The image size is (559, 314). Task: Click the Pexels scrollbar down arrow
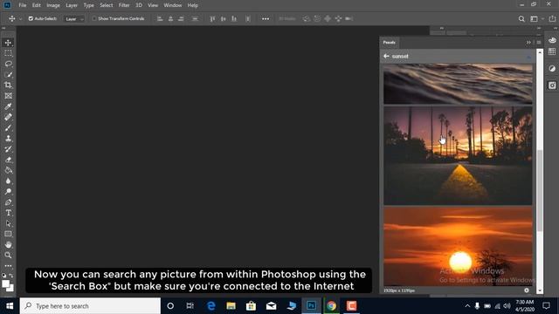(540, 290)
